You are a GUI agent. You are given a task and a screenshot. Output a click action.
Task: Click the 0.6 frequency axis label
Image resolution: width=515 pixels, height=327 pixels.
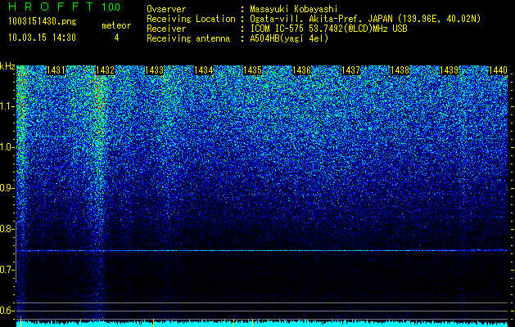tap(7, 311)
